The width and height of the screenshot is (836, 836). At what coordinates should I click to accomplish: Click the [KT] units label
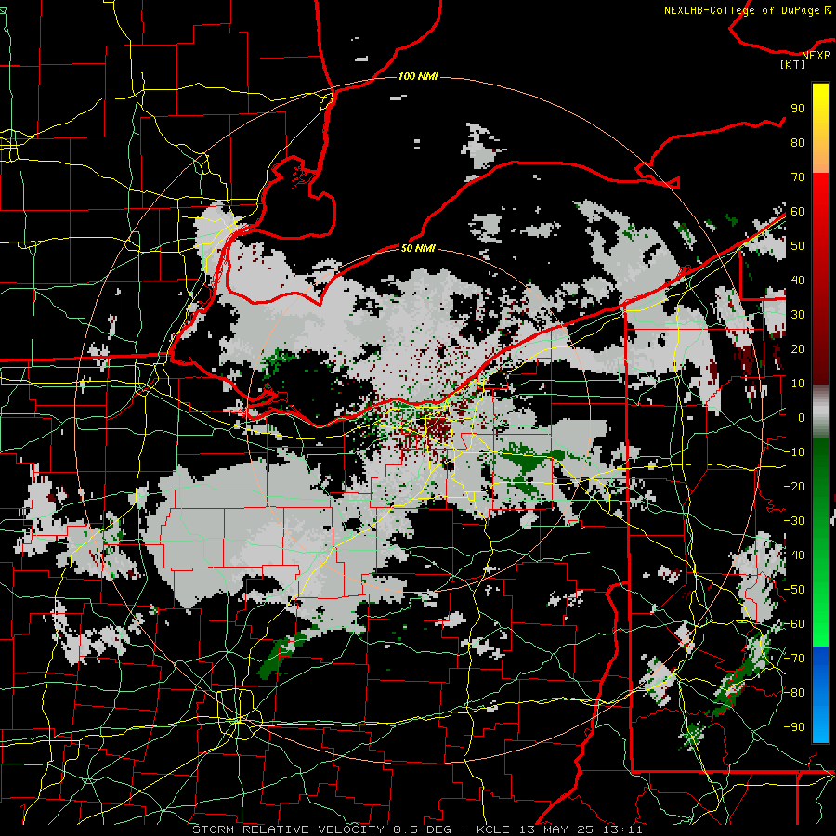pyautogui.click(x=793, y=64)
